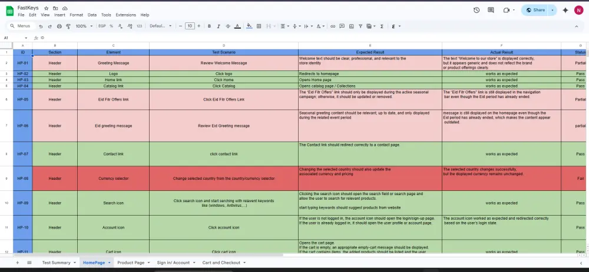Open the Insert menu
The height and width of the screenshot is (272, 589).
click(59, 15)
